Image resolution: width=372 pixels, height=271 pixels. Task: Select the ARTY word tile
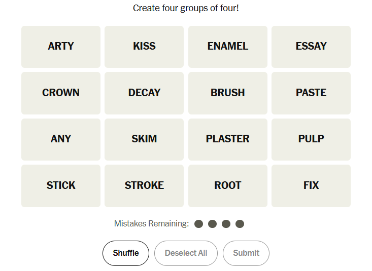(x=61, y=47)
